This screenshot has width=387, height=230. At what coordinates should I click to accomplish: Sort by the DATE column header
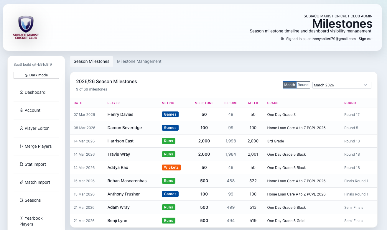[78, 103]
